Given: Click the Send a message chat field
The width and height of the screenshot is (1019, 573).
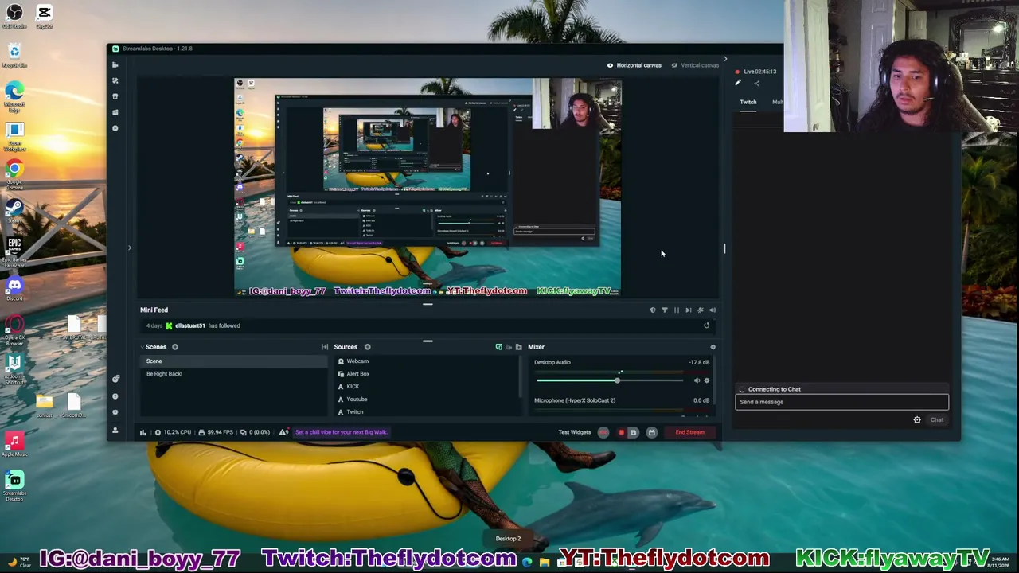Looking at the screenshot, I should point(841,402).
